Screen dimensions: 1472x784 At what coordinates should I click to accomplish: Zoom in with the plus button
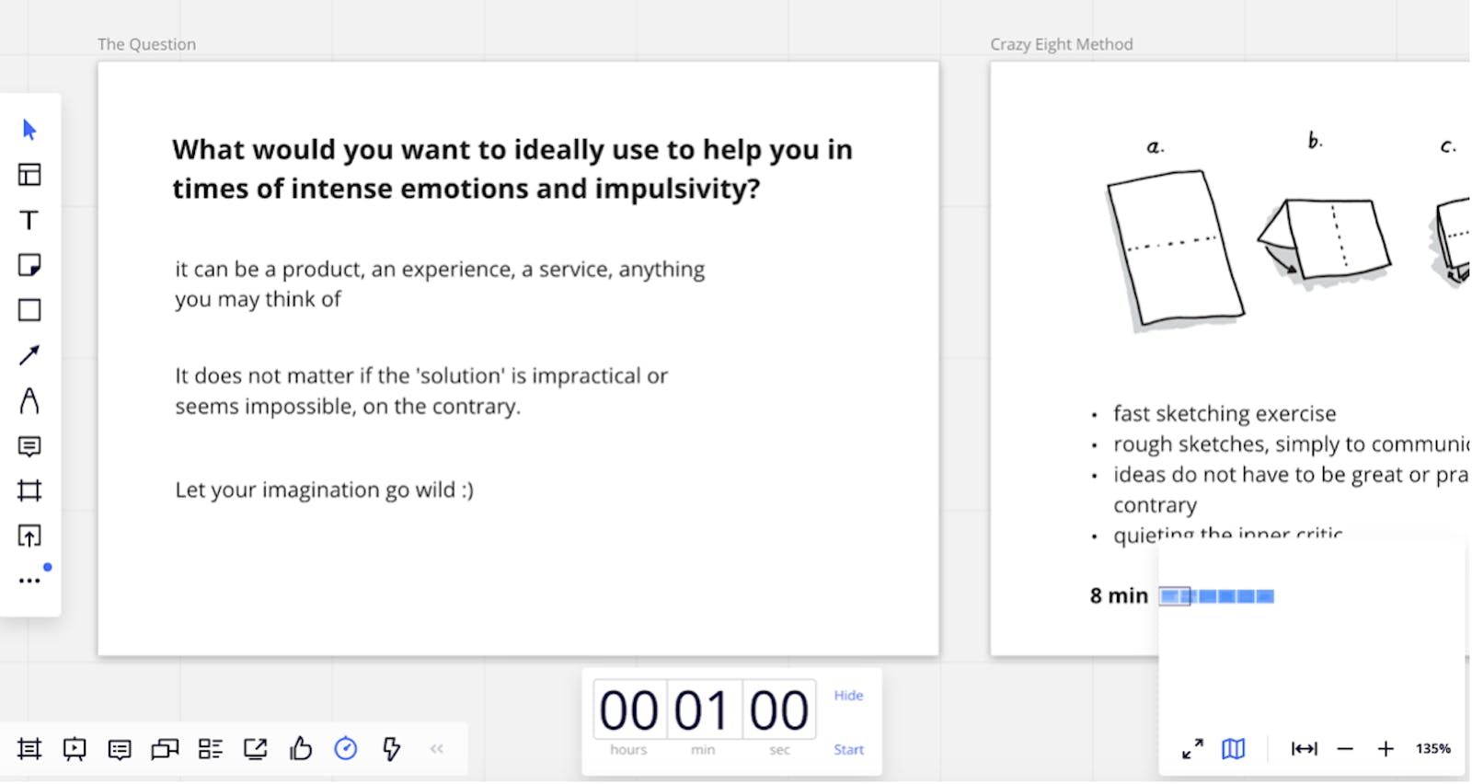pos(1386,749)
